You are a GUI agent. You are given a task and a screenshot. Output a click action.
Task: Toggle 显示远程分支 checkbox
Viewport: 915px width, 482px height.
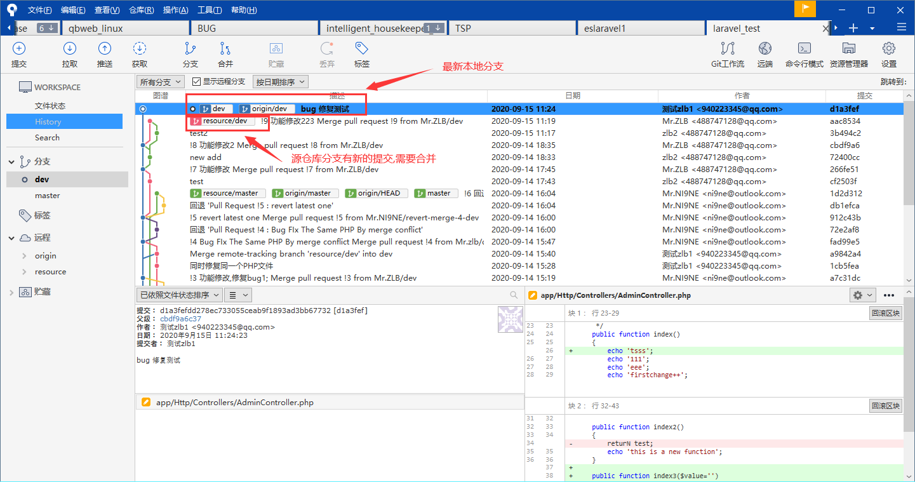pos(197,81)
